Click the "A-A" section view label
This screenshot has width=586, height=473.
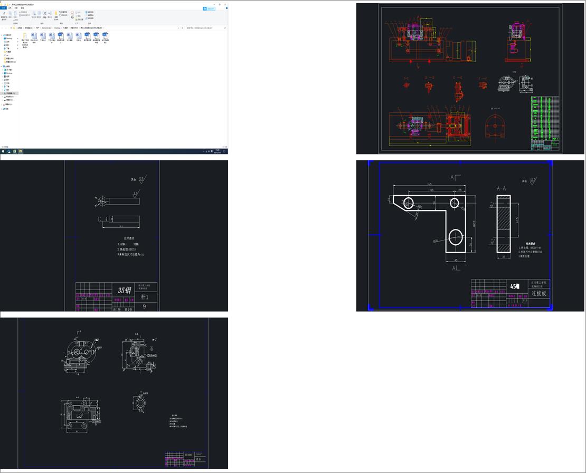tap(501, 189)
